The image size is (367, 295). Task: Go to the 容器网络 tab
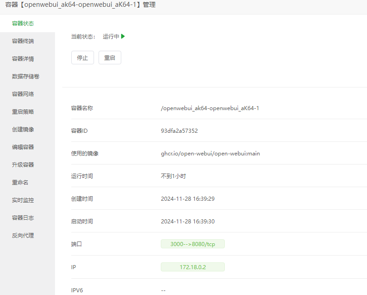click(x=23, y=94)
